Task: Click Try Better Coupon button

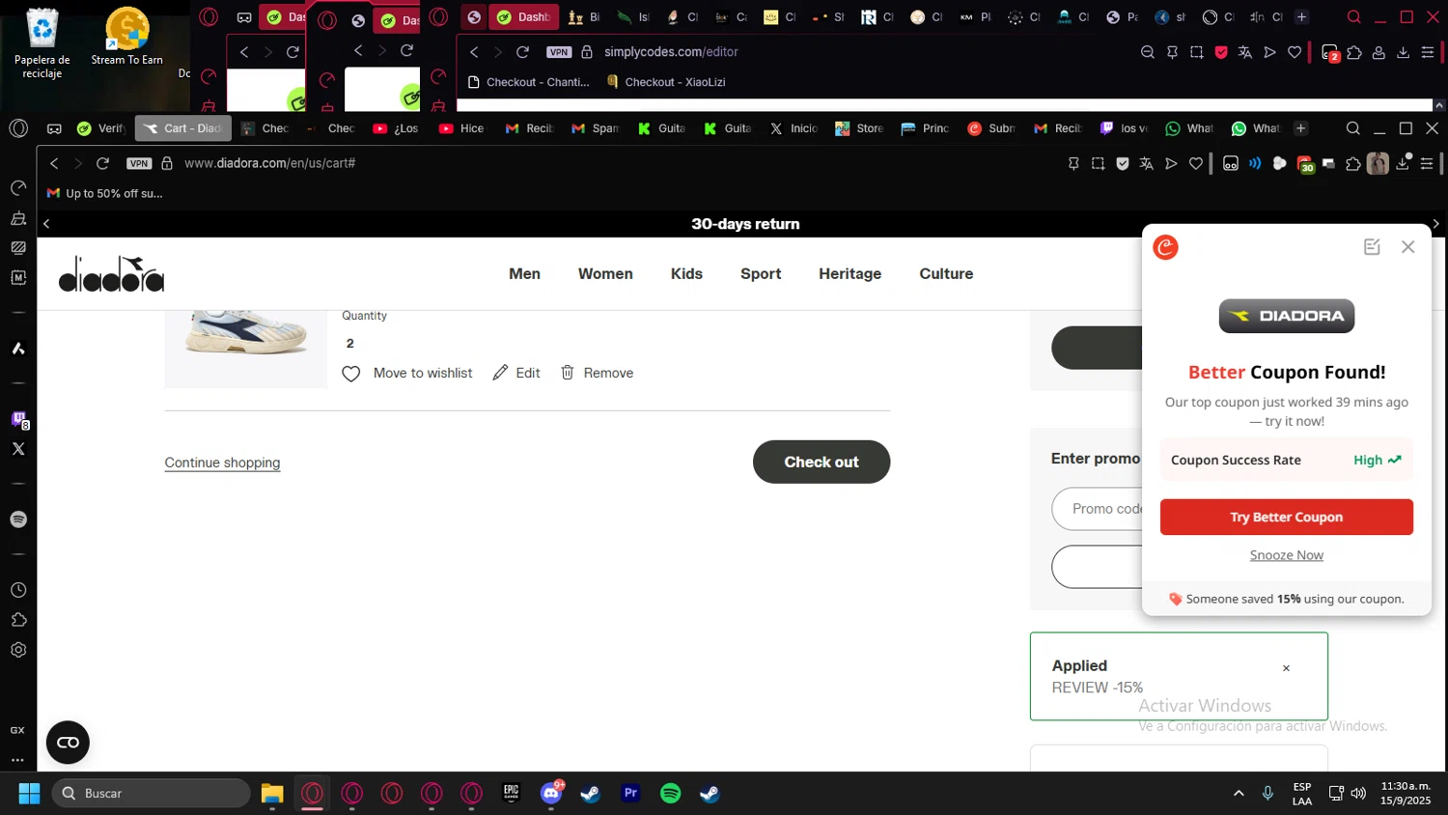Action: [x=1286, y=518]
